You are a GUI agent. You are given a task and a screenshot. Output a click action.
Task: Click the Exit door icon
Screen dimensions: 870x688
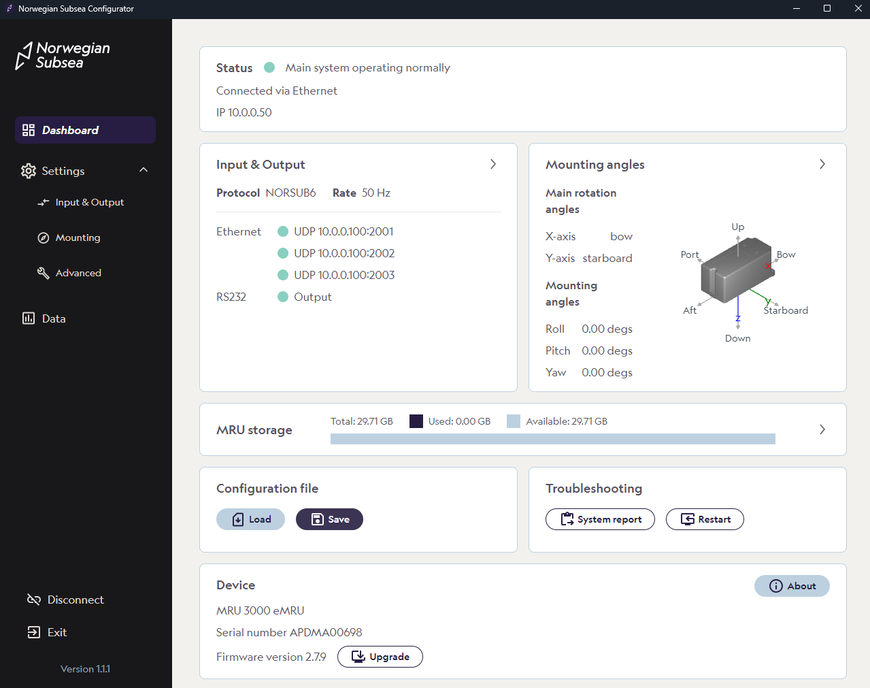[33, 632]
